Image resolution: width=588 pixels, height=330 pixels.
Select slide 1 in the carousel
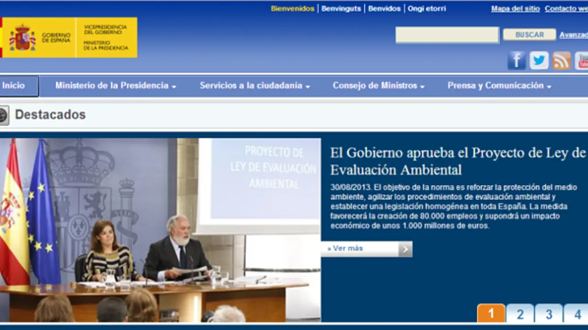click(491, 313)
